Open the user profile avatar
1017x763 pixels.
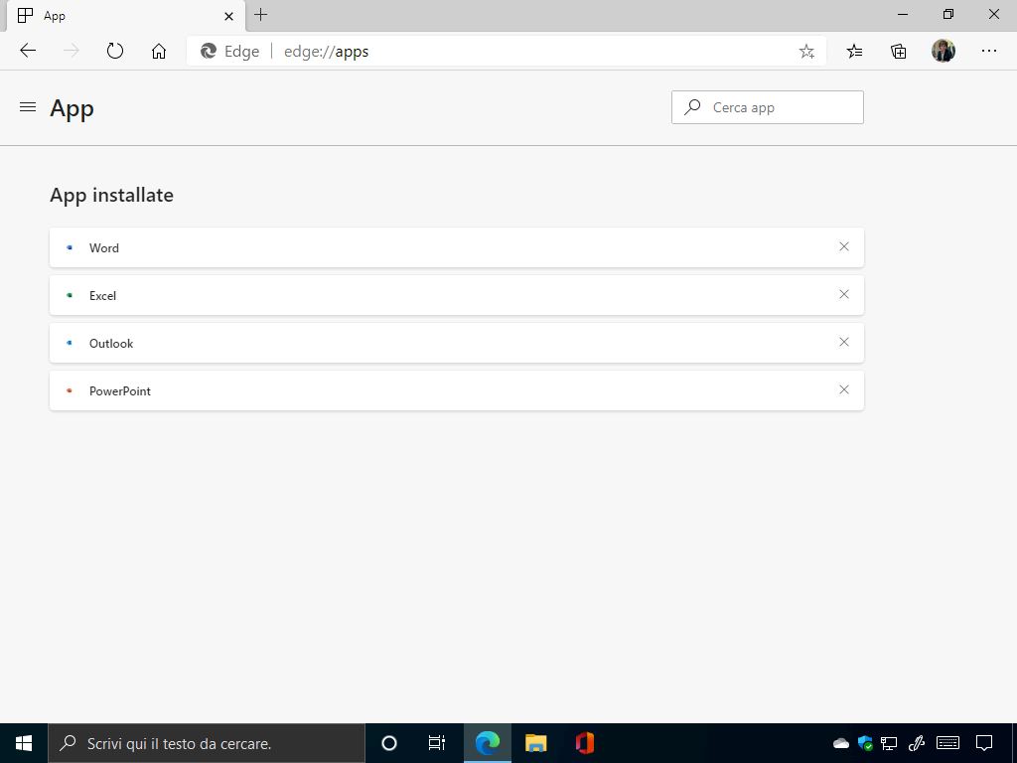point(944,51)
